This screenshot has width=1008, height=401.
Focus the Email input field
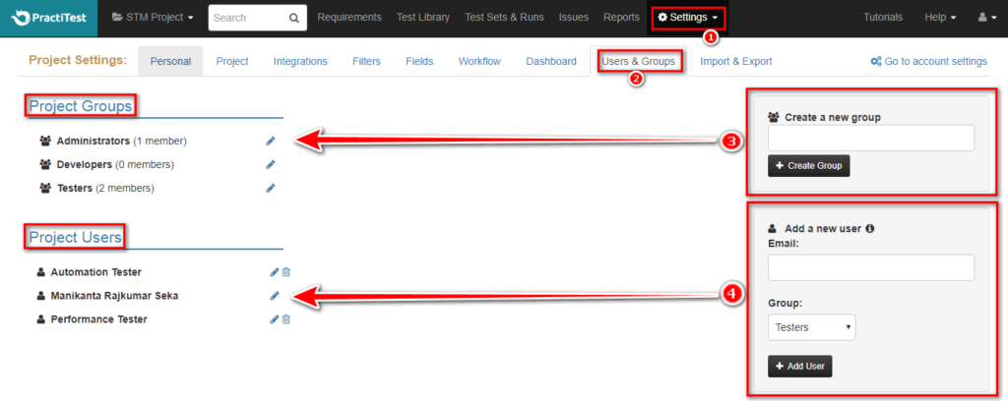871,267
